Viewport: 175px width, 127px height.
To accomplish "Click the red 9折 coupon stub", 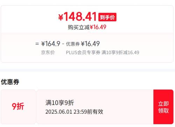I will click(x=18, y=106).
